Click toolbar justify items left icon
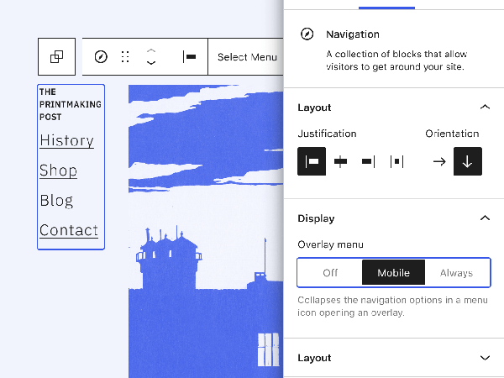Viewport: 504px width, 378px height. [x=190, y=57]
